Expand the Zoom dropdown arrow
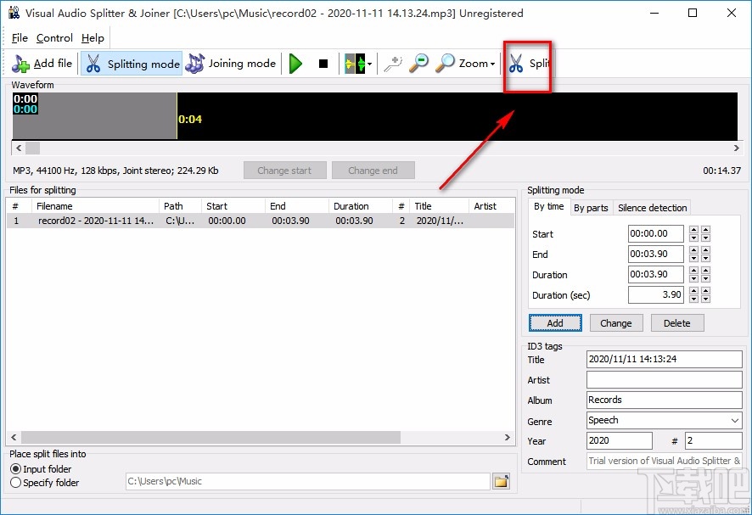Viewport: 752px width, 515px height. [x=492, y=64]
